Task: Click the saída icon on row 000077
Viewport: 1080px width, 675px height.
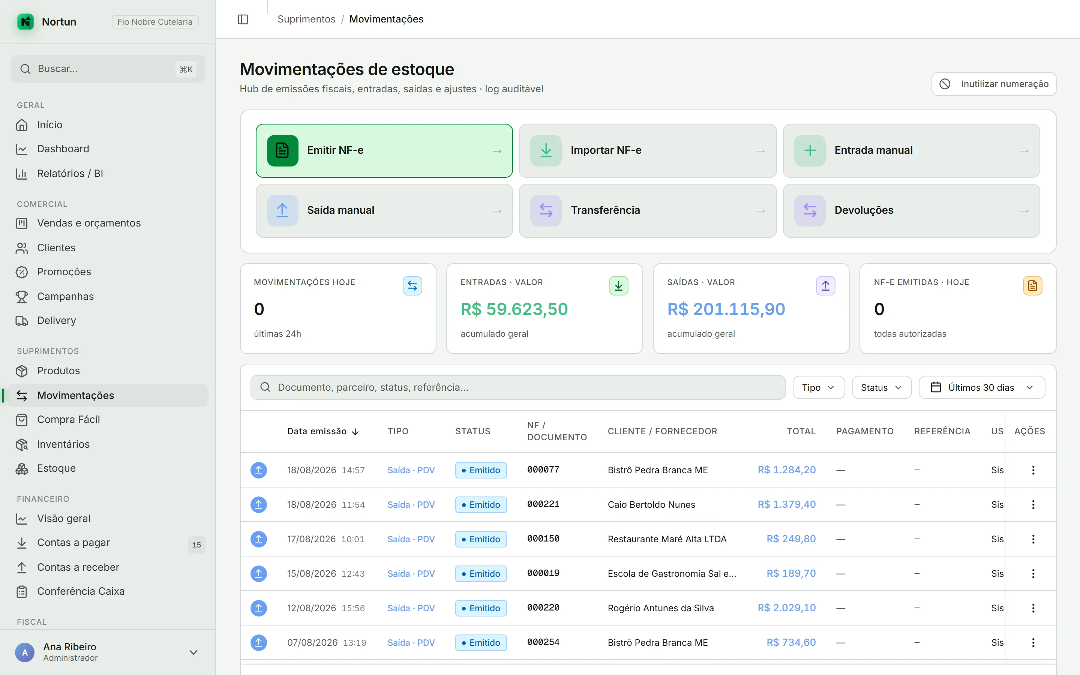Action: (x=258, y=469)
